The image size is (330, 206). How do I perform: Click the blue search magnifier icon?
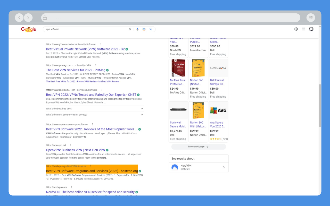click(151, 29)
